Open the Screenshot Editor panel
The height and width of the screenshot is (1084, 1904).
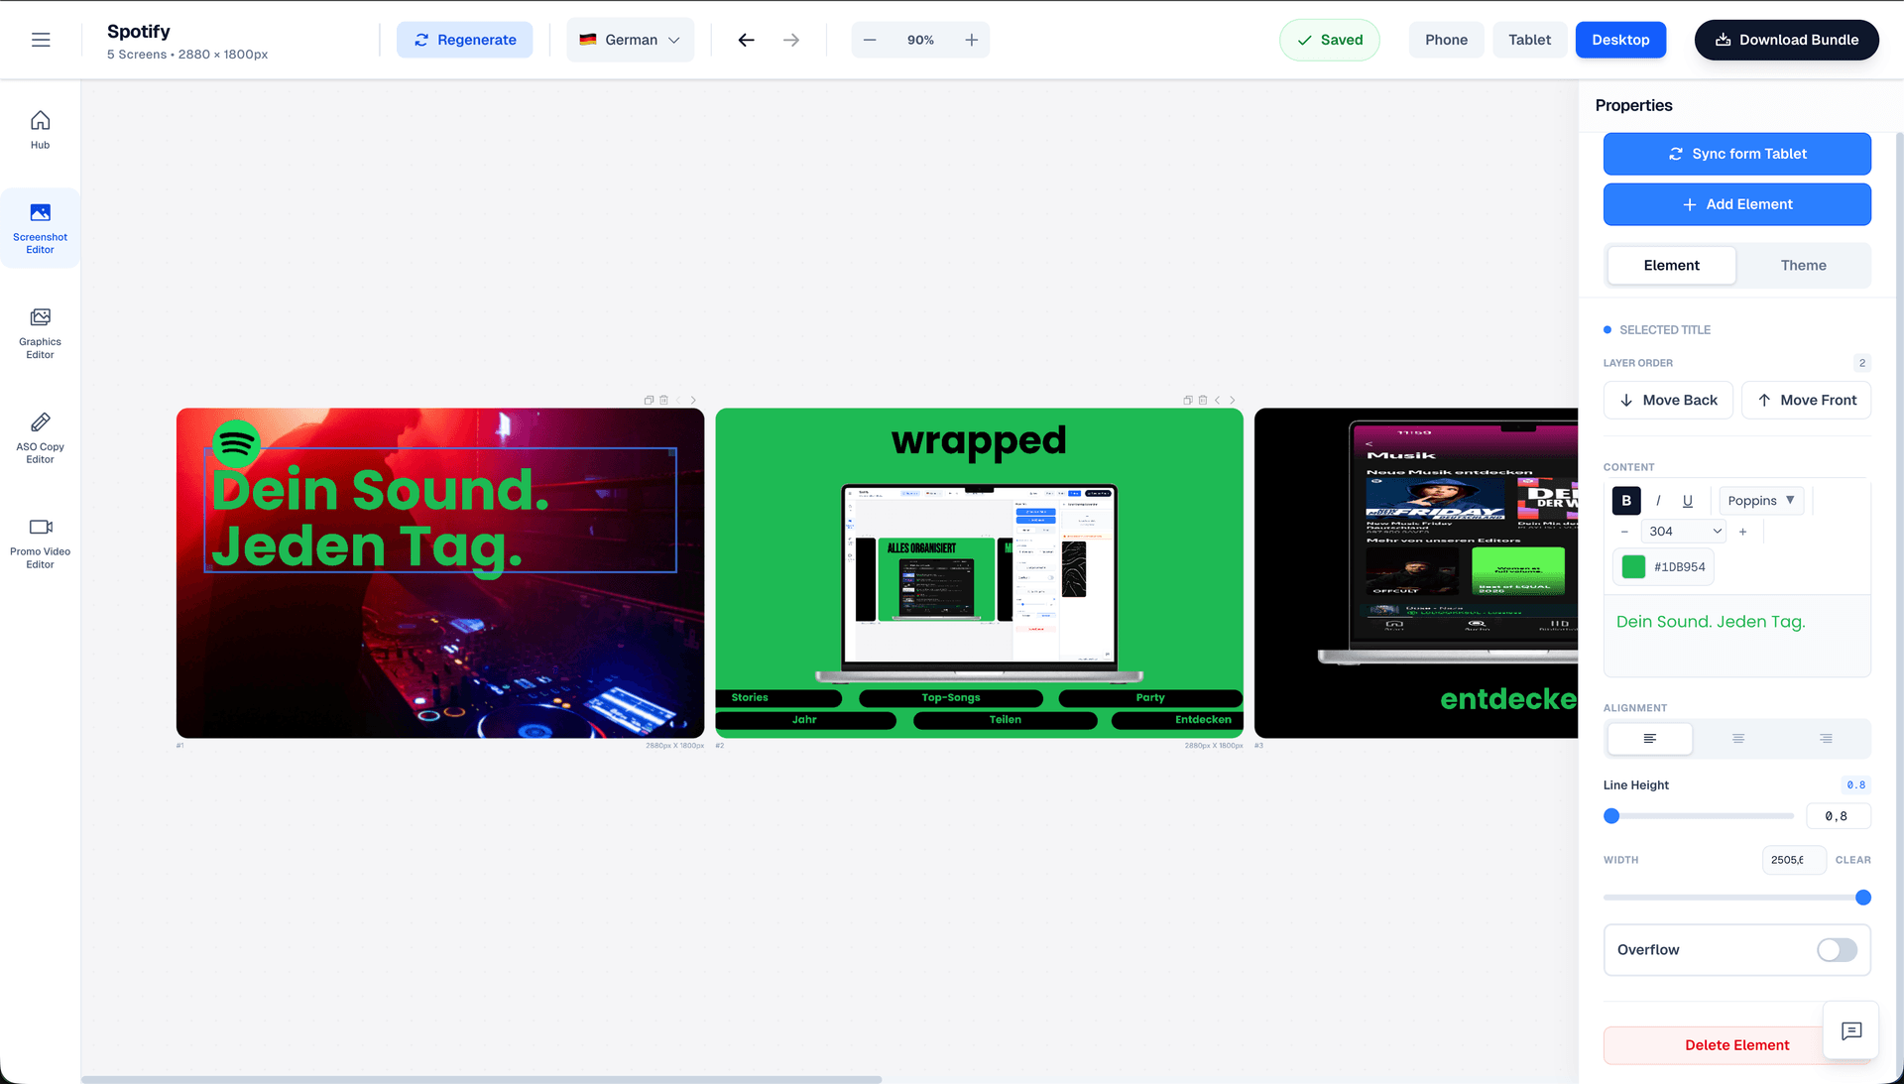tap(40, 228)
